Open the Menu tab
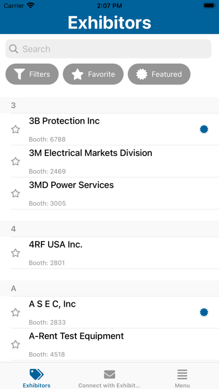The width and height of the screenshot is (219, 389). (x=182, y=378)
